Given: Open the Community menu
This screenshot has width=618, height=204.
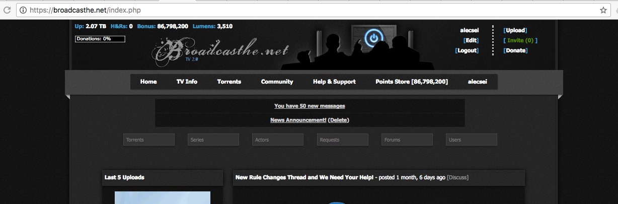Looking at the screenshot, I should 277,82.
